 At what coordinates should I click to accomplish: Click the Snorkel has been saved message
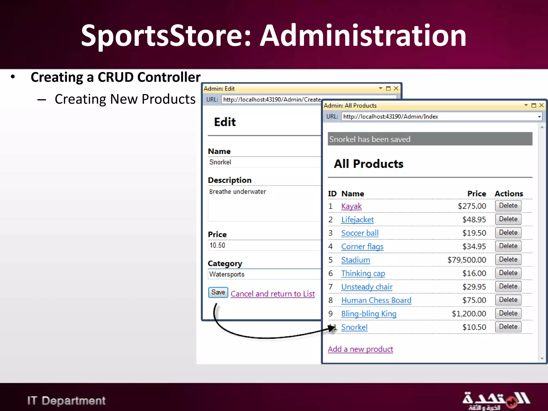pos(430,139)
